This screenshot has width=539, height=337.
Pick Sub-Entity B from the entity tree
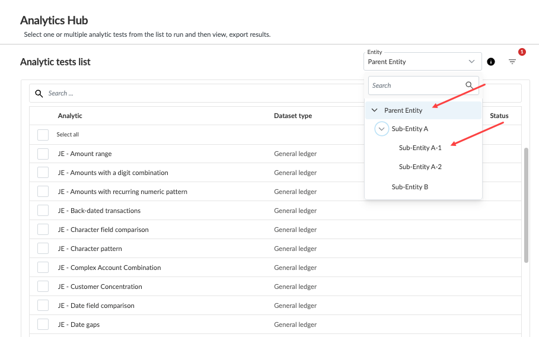(410, 187)
